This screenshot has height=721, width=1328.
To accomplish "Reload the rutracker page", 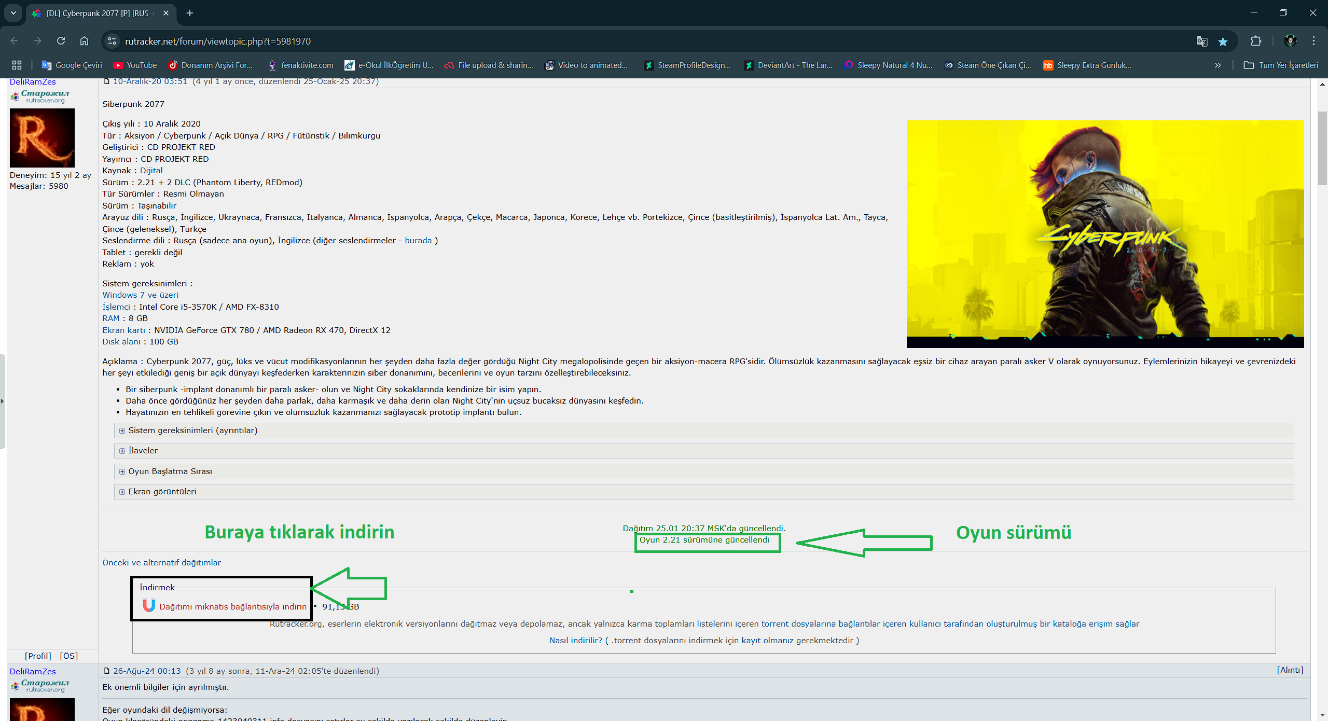I will [x=61, y=41].
